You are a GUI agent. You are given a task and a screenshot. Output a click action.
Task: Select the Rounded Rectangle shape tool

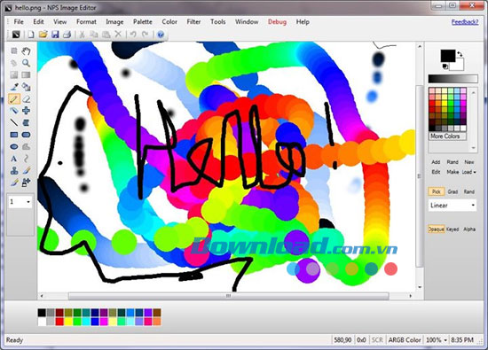click(x=26, y=135)
